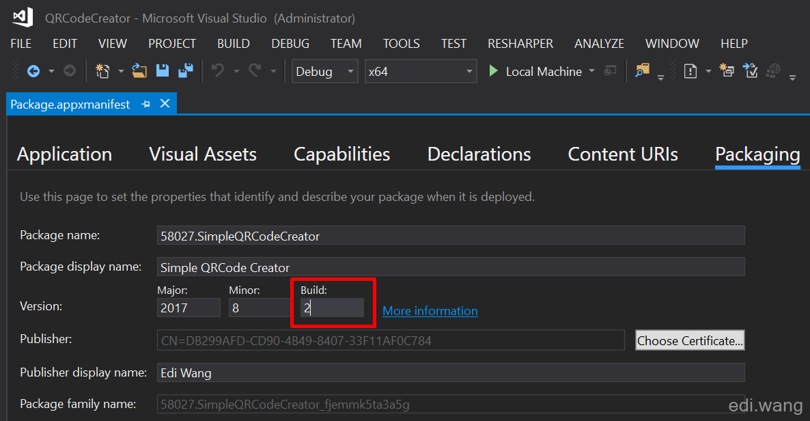The image size is (810, 421).
Task: Navigate backward with the blue arrow
Action: coord(33,71)
